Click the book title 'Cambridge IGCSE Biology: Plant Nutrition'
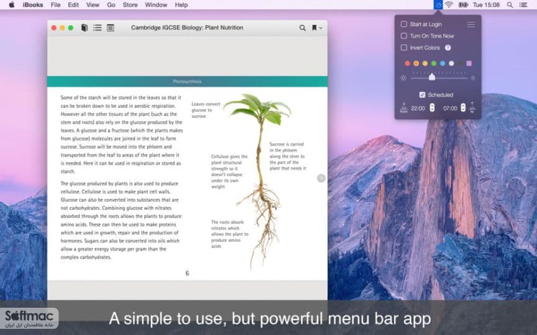The width and height of the screenshot is (537, 335). coord(187,28)
